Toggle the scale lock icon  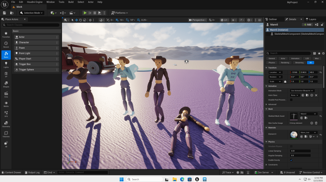[285, 82]
